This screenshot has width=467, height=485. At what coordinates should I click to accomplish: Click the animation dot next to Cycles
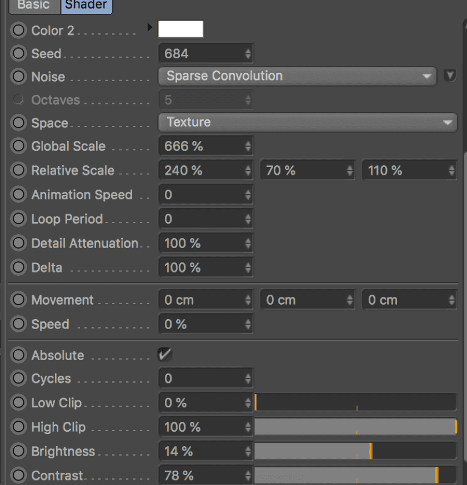pos(19,378)
